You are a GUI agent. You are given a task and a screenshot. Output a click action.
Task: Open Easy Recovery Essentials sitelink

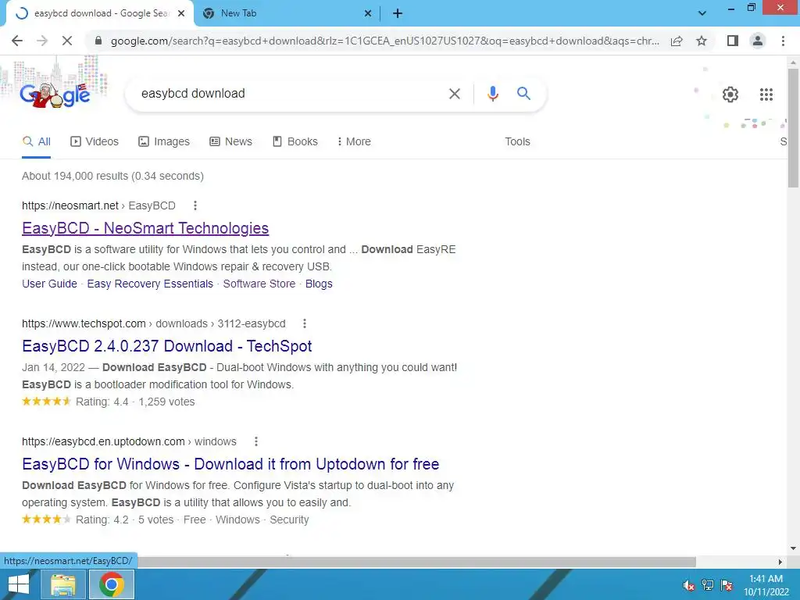tap(150, 284)
